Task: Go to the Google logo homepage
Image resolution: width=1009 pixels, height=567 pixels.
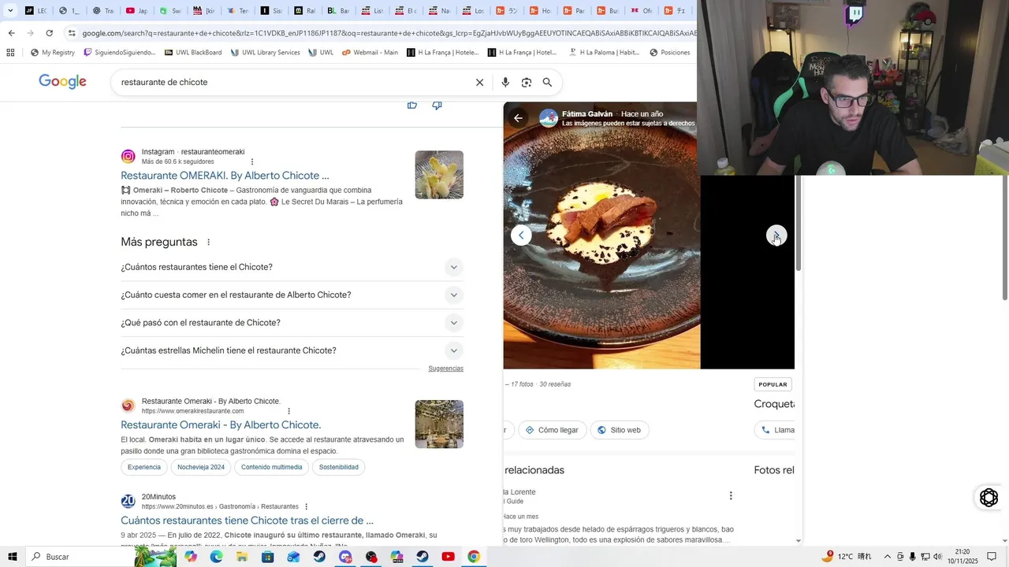Action: 63,82
